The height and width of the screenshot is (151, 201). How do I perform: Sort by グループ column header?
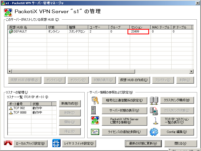click(x=119, y=27)
